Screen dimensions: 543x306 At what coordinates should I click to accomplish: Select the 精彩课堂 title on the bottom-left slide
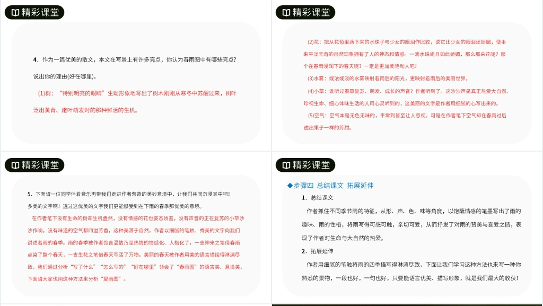(x=40, y=165)
